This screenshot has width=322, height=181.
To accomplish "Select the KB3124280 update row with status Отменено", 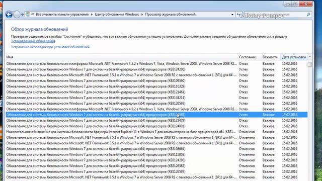I will click(x=156, y=160).
